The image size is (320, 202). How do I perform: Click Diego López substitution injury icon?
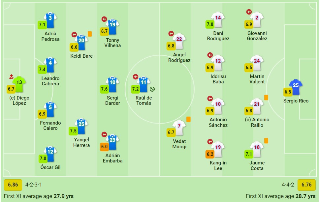click(12, 77)
